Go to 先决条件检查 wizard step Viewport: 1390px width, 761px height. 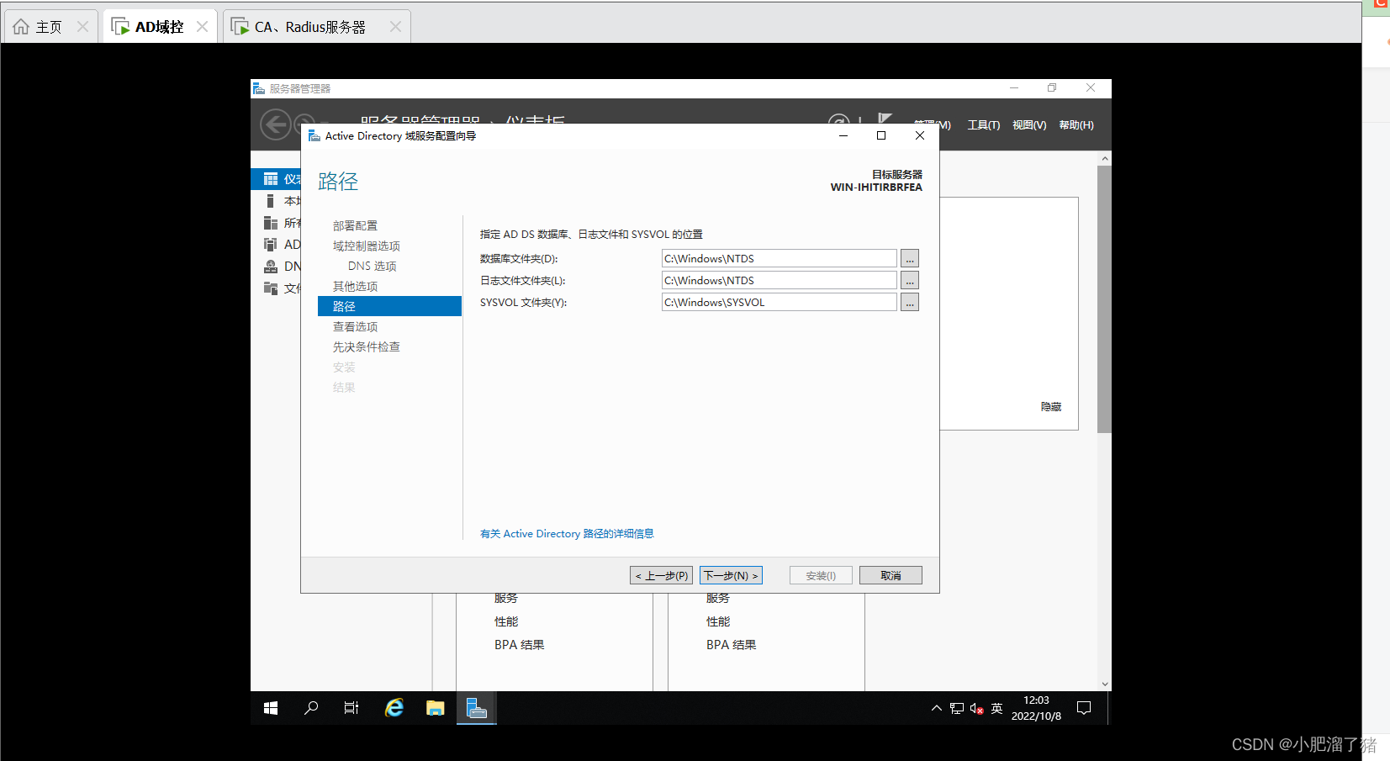click(367, 346)
